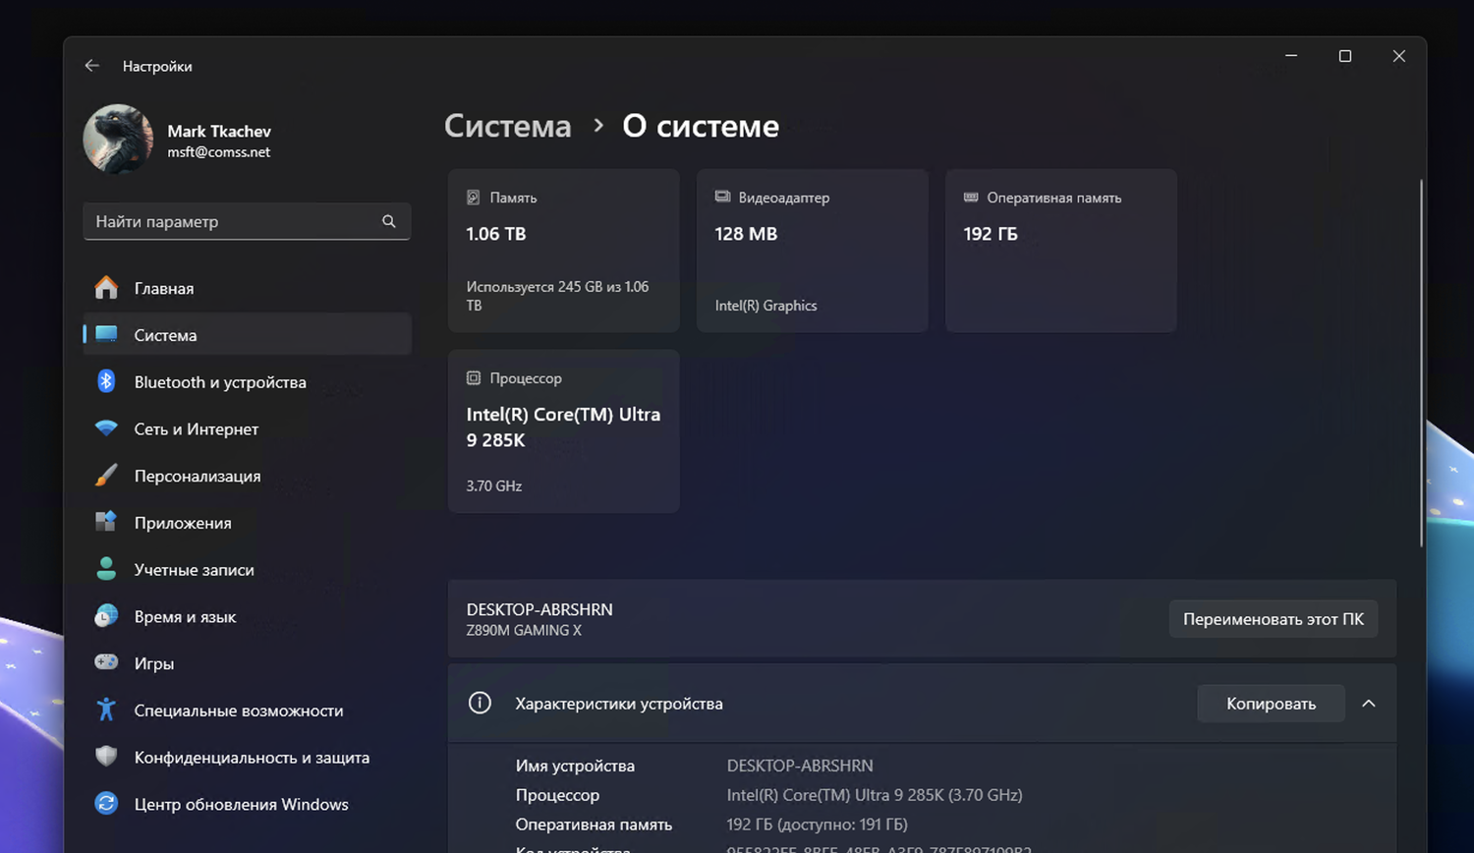Open Специальные возможности settings
The height and width of the screenshot is (853, 1474).
click(x=247, y=711)
